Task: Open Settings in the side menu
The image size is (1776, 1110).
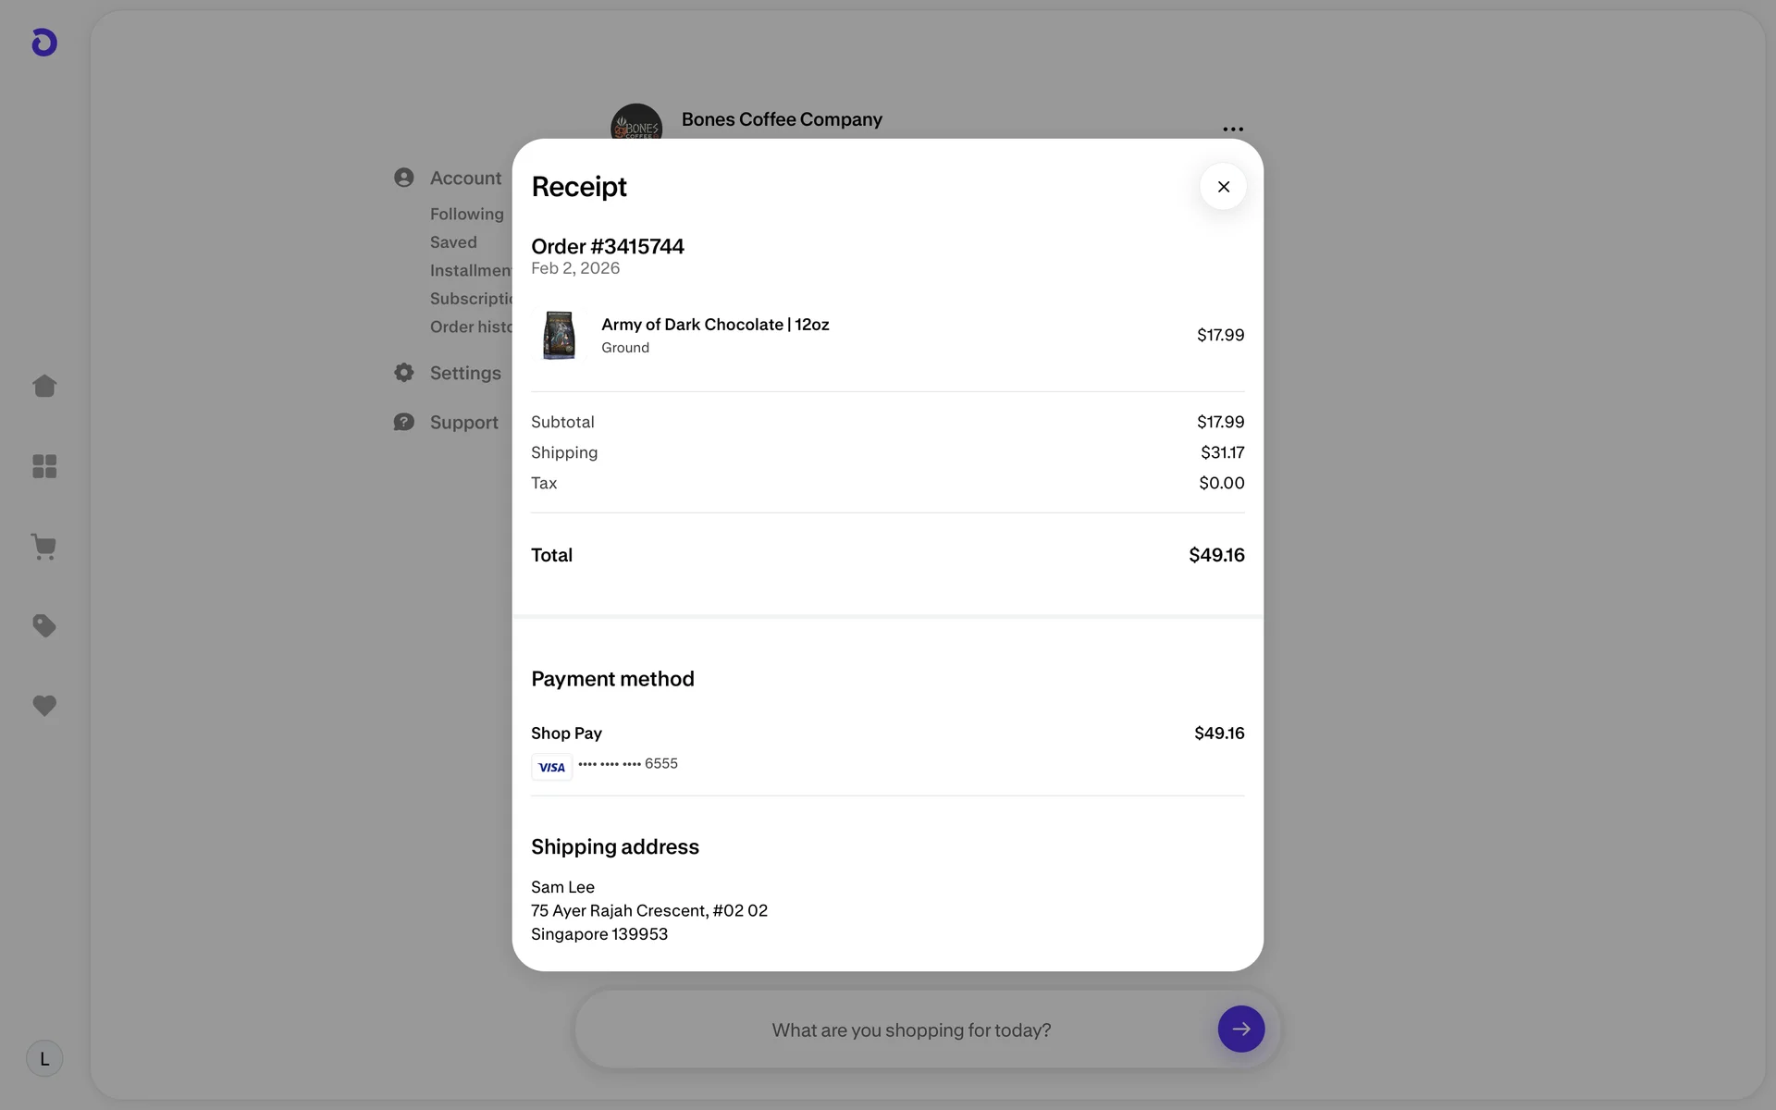Action: 464,373
